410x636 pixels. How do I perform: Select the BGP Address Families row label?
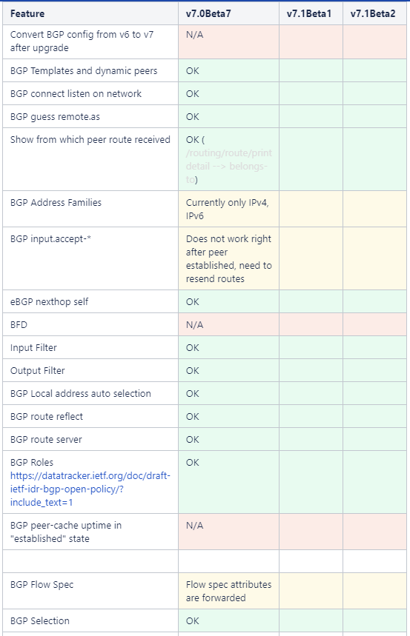56,202
